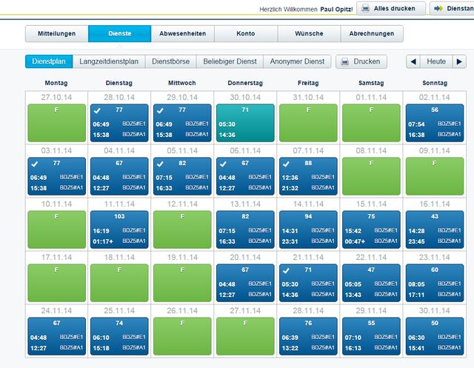474x368 pixels.
Task: Open the Dienstbörse view
Action: coord(171,61)
